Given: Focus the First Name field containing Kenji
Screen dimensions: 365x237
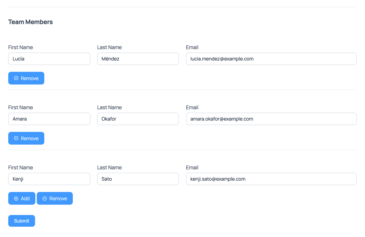Looking at the screenshot, I should 49,179.
